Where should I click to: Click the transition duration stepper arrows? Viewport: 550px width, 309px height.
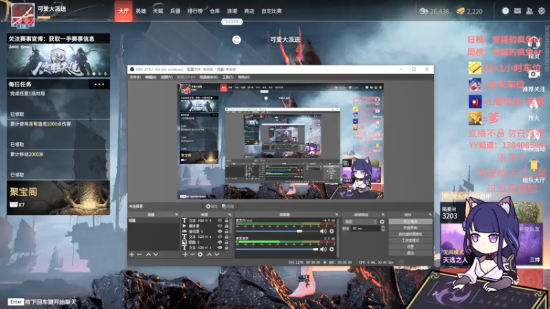point(383,229)
